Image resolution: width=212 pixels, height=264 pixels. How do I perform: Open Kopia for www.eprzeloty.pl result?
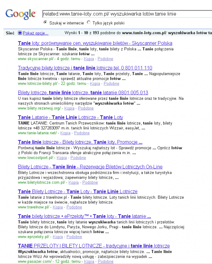coord(58,237)
